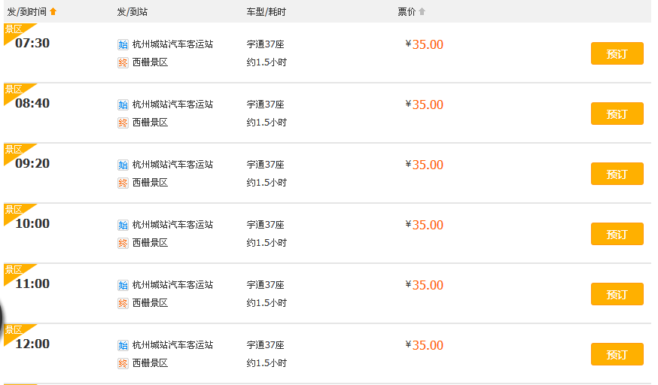658x385 pixels.
Task: Book the 08:40 departure with 预订
Action: pos(617,114)
